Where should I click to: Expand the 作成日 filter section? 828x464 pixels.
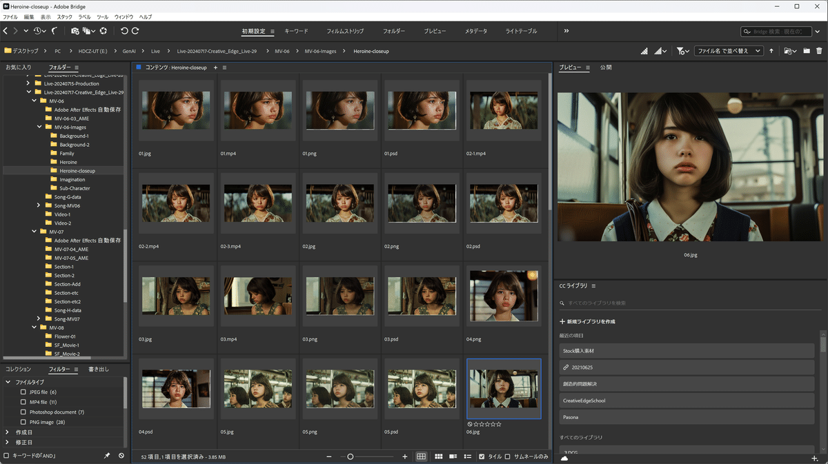pos(8,432)
